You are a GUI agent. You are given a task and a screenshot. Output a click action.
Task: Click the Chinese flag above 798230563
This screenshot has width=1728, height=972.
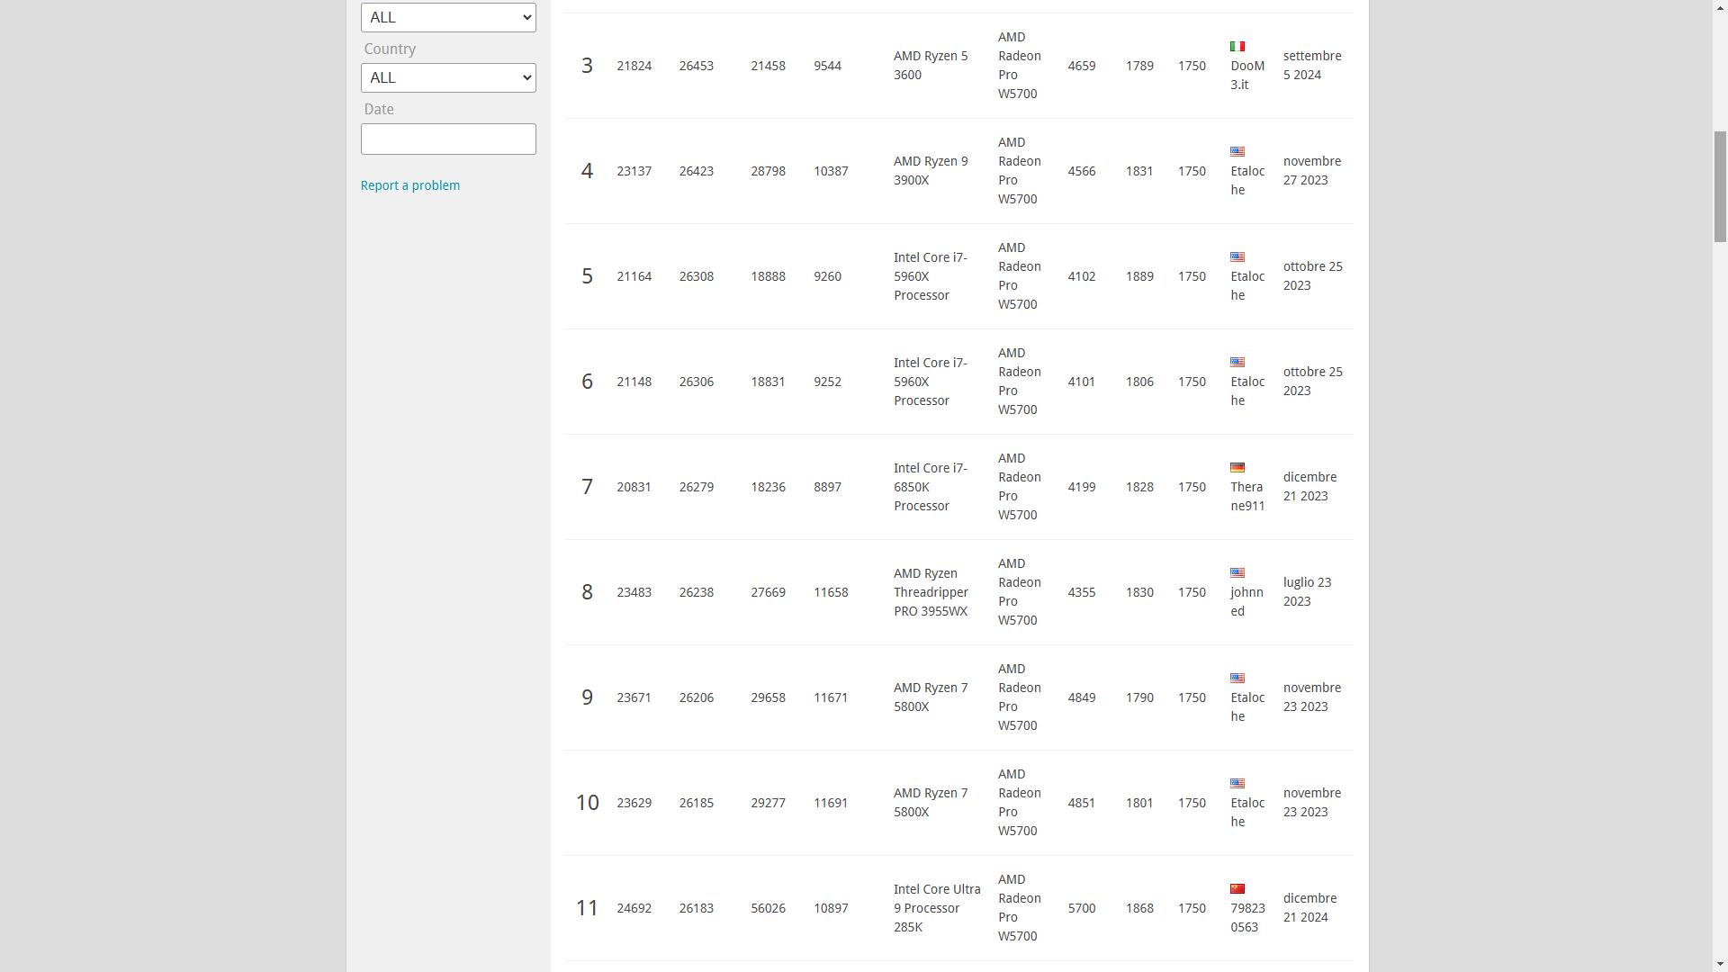[1237, 889]
